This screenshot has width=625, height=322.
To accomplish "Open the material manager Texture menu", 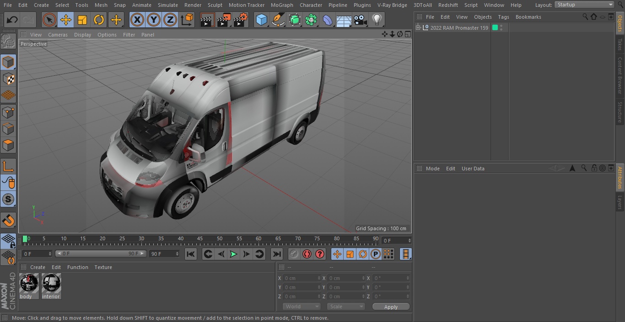I will point(103,267).
